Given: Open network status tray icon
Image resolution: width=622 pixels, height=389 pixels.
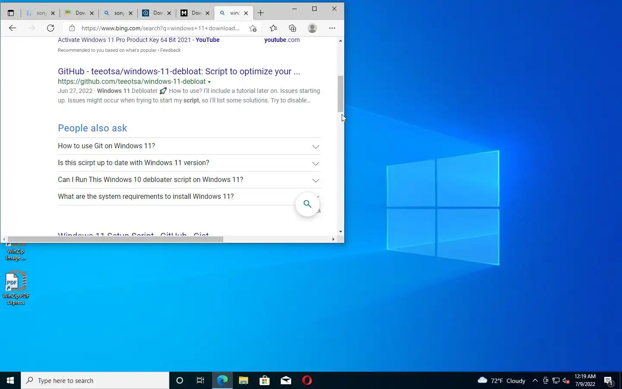Looking at the screenshot, I should tap(556, 381).
